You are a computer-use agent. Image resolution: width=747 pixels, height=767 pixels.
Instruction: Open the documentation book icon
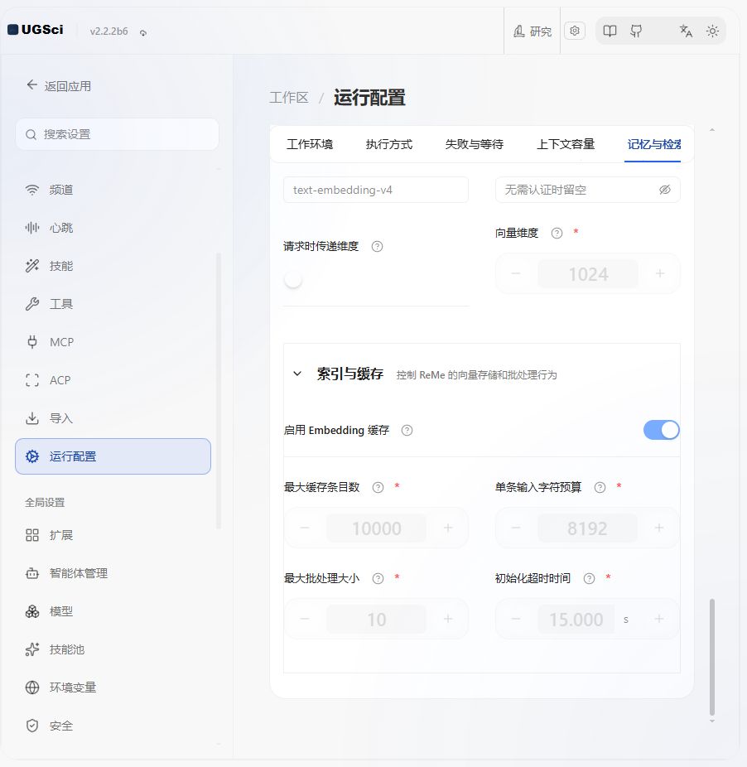coord(610,31)
